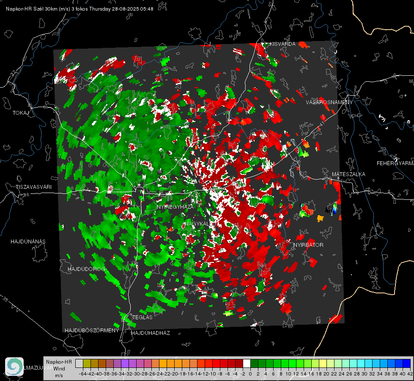
Task: Pick the dark red swatch between -4 and -2
Action: 239,363
